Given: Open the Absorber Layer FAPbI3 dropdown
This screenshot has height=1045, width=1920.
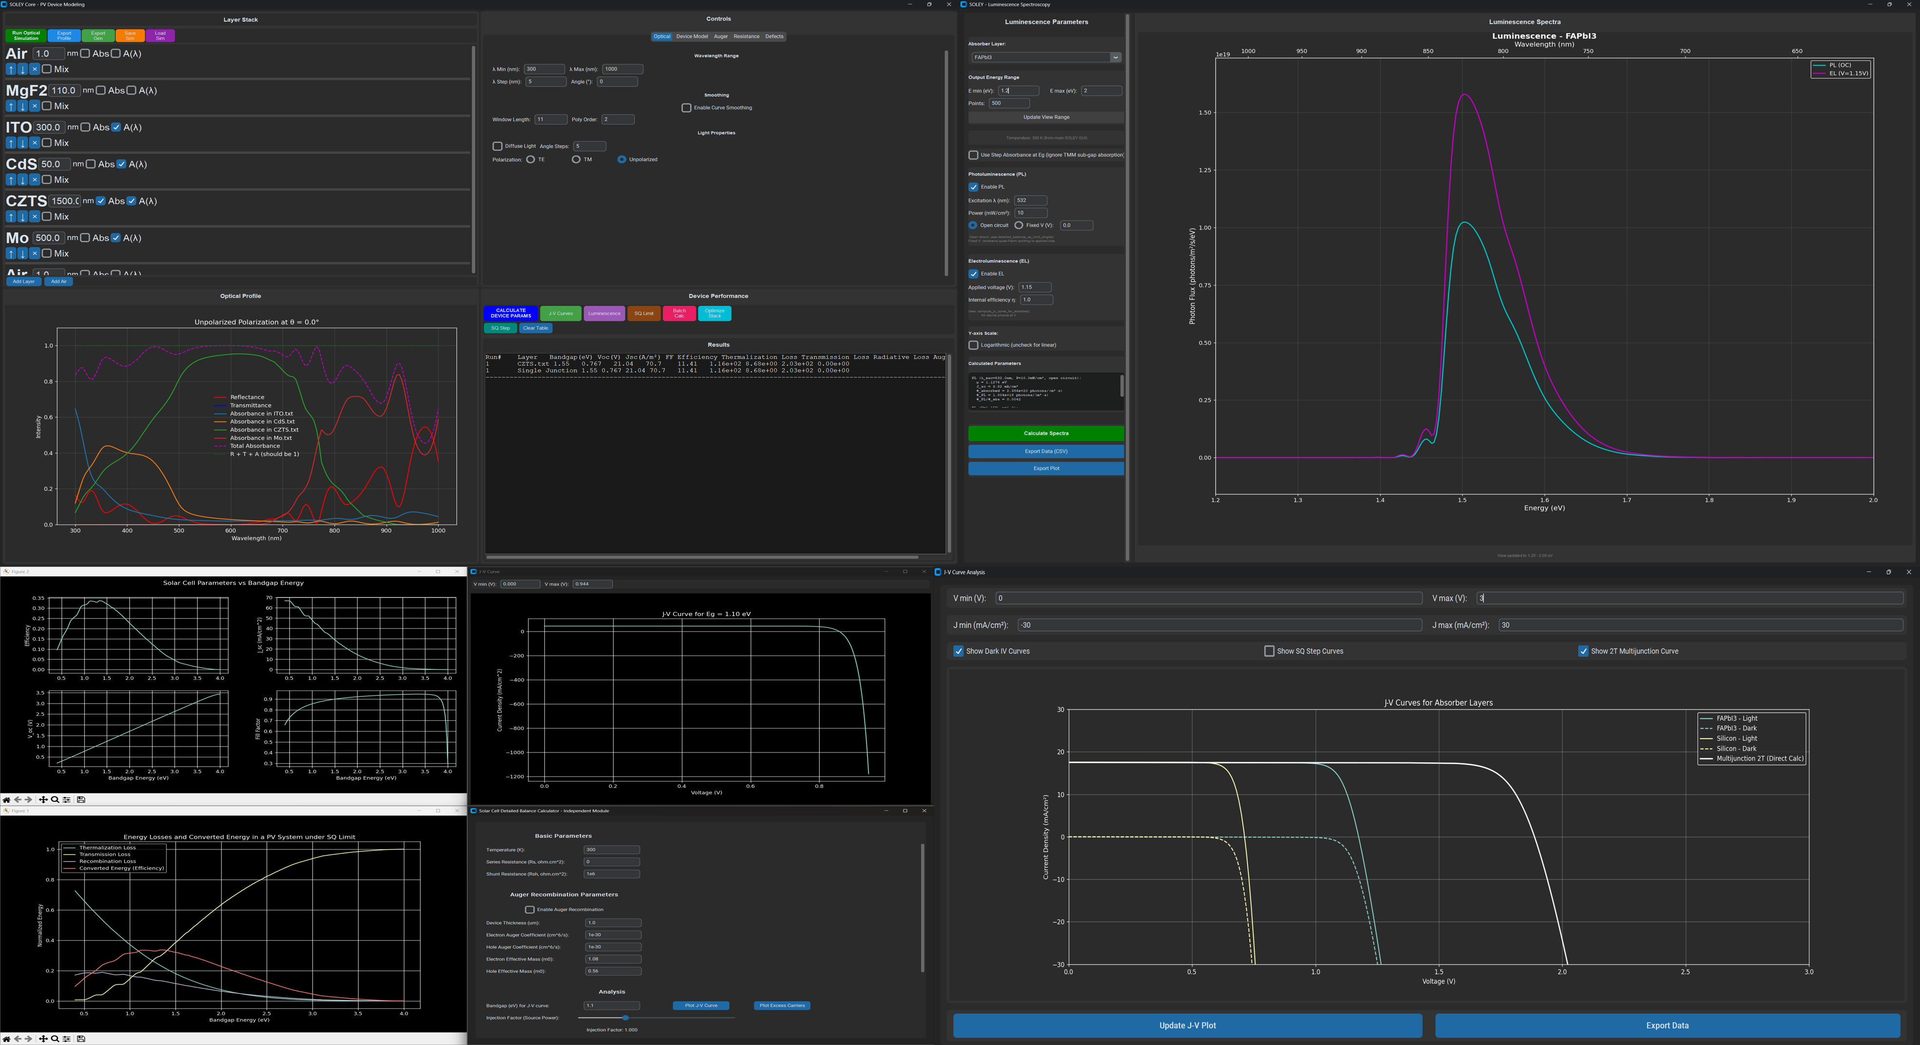Looking at the screenshot, I should click(x=1115, y=58).
